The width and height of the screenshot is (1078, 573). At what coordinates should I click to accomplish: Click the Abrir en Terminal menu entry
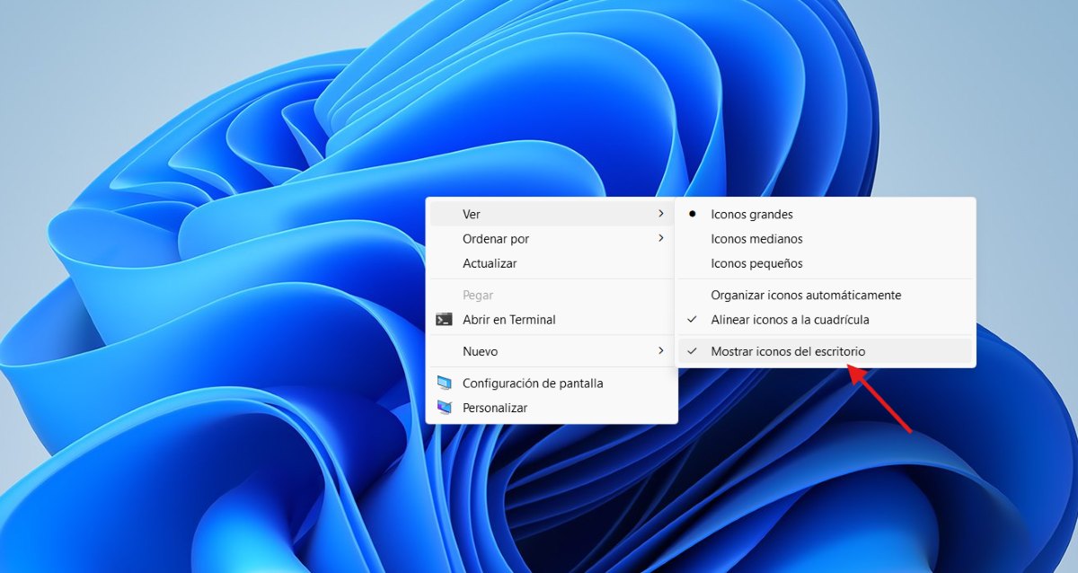point(508,320)
